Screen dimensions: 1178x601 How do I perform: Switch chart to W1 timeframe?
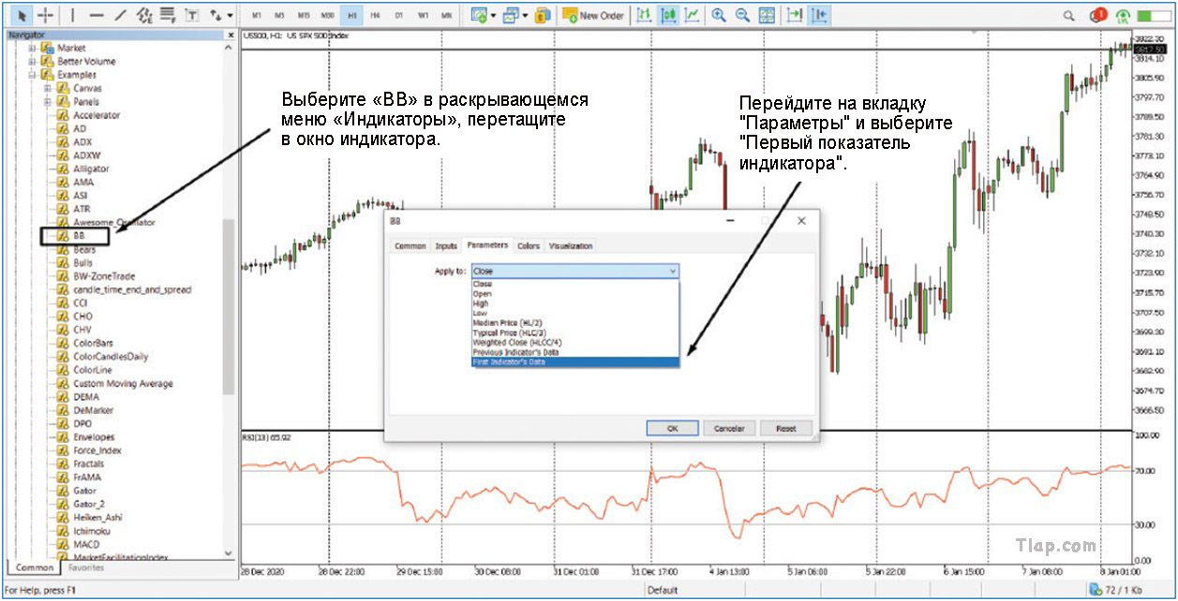[x=423, y=16]
